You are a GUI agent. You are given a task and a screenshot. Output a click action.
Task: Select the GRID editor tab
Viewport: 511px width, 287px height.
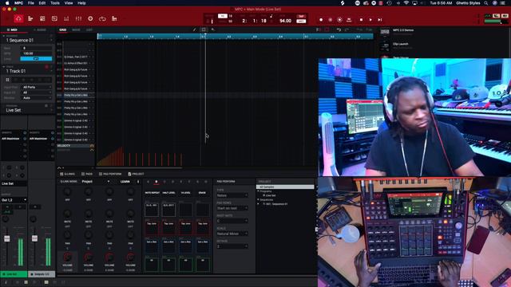pyautogui.click(x=62, y=29)
